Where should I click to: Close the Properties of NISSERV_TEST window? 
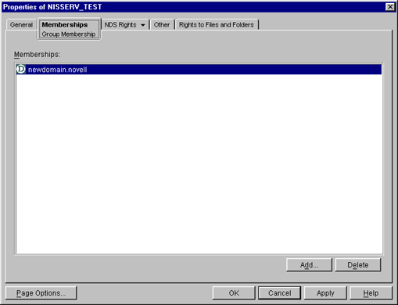click(390, 7)
